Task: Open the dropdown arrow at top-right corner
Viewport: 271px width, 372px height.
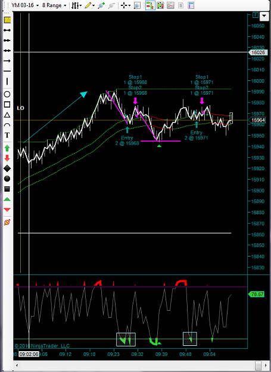Action: click(264, 17)
